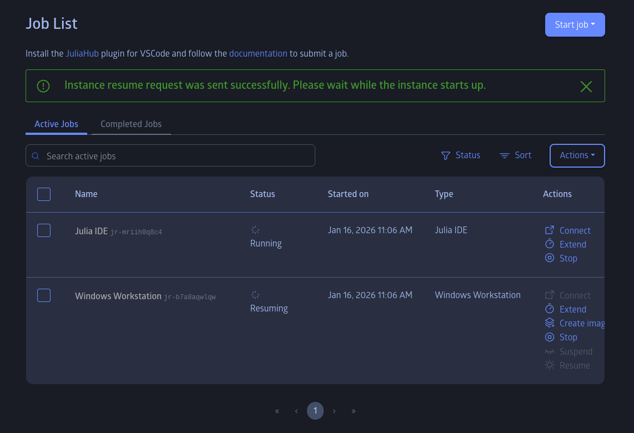The height and width of the screenshot is (433, 634).
Task: Click the Extend timer icon for Julia IDE
Action: pyautogui.click(x=549, y=244)
